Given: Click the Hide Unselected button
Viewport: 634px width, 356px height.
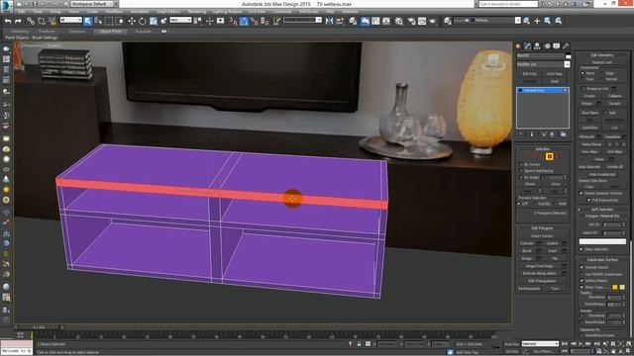Looking at the screenshot, I should 602,174.
